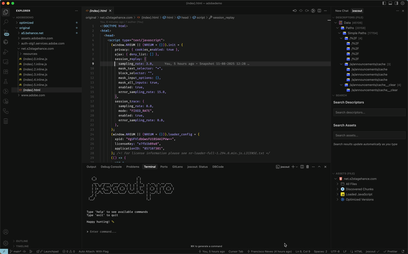Toggle the secondary side bar layout button
This screenshot has width=408, height=254.
396,3
